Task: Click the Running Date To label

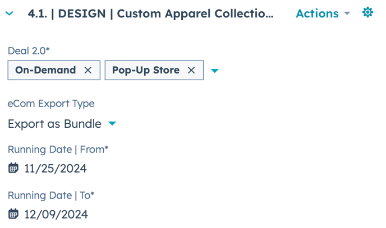Action: 51,195
